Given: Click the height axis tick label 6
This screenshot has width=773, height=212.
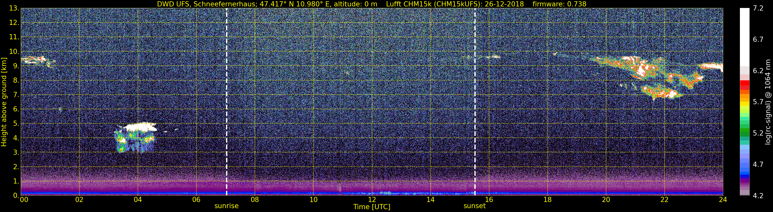Looking at the screenshot, I should pyautogui.click(x=16, y=109).
